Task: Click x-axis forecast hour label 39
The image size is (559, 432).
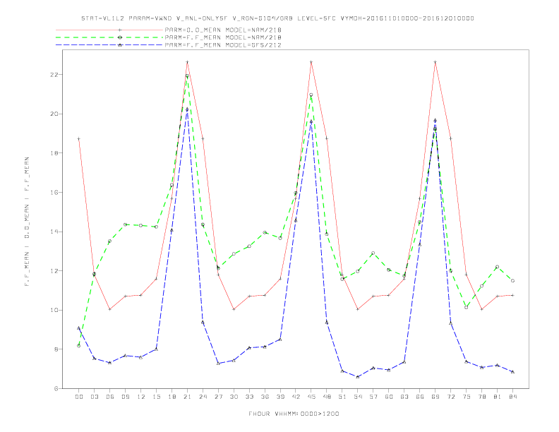Action: (x=280, y=397)
